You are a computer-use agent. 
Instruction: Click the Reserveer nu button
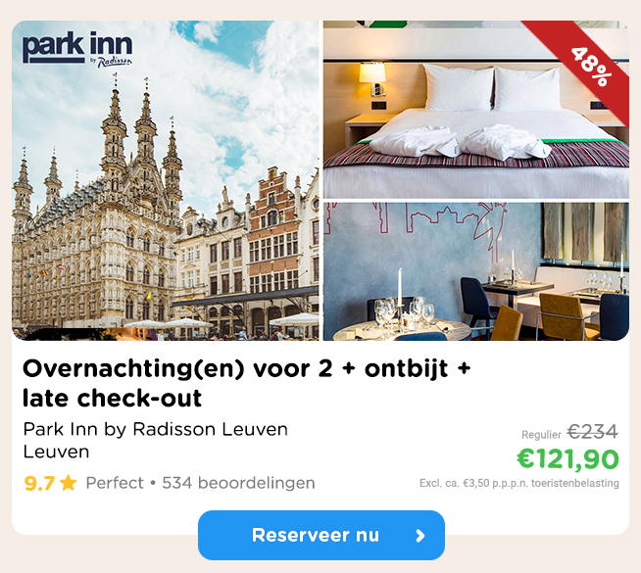coord(321,535)
